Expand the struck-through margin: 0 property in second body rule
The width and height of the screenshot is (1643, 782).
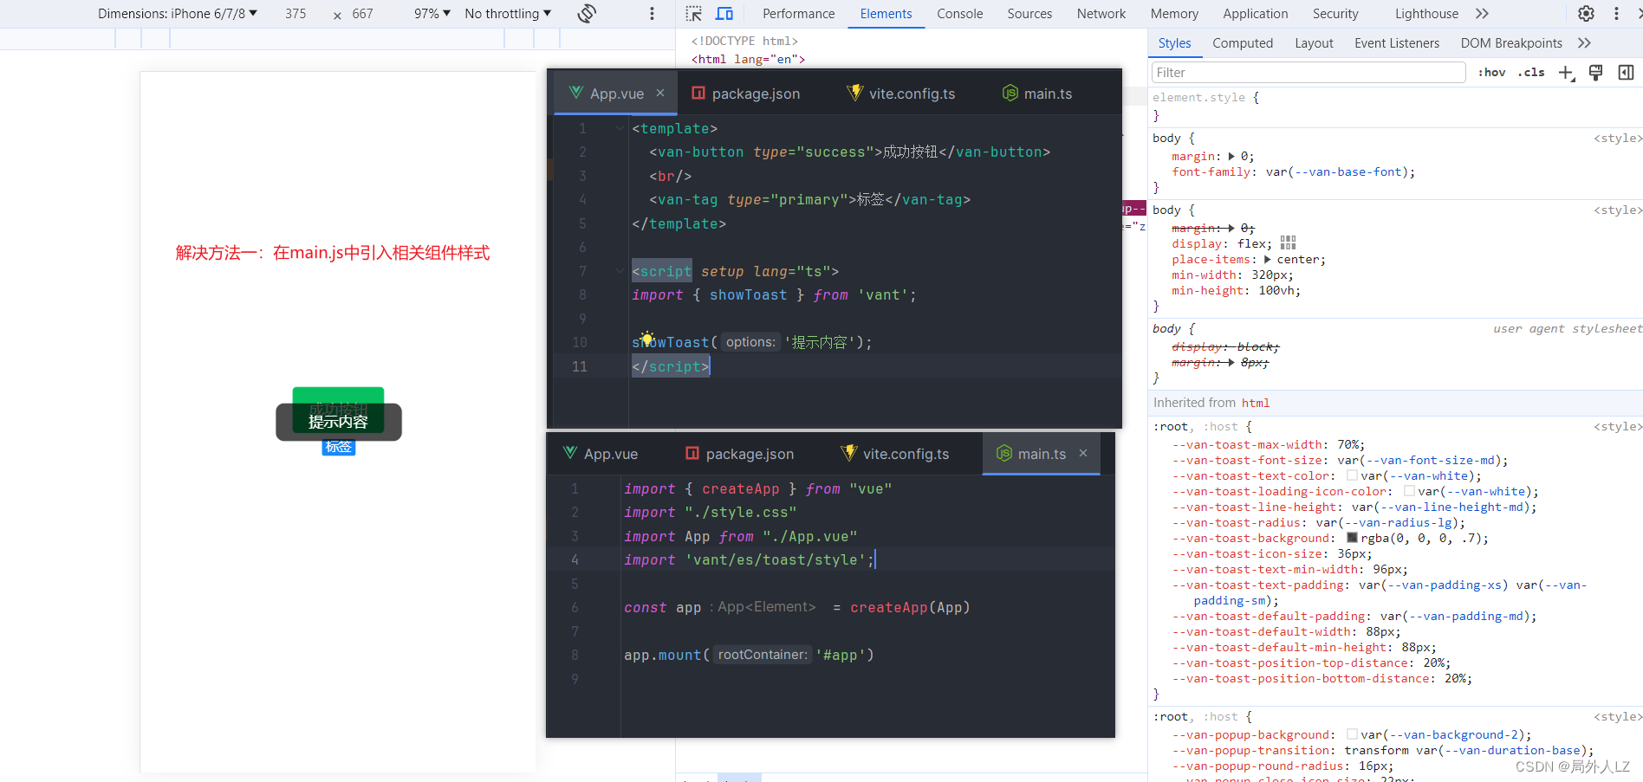(1231, 228)
